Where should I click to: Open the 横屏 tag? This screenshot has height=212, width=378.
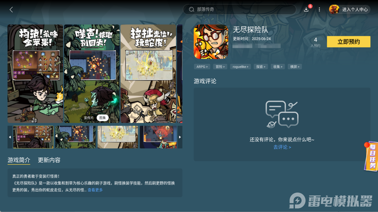[295, 67]
